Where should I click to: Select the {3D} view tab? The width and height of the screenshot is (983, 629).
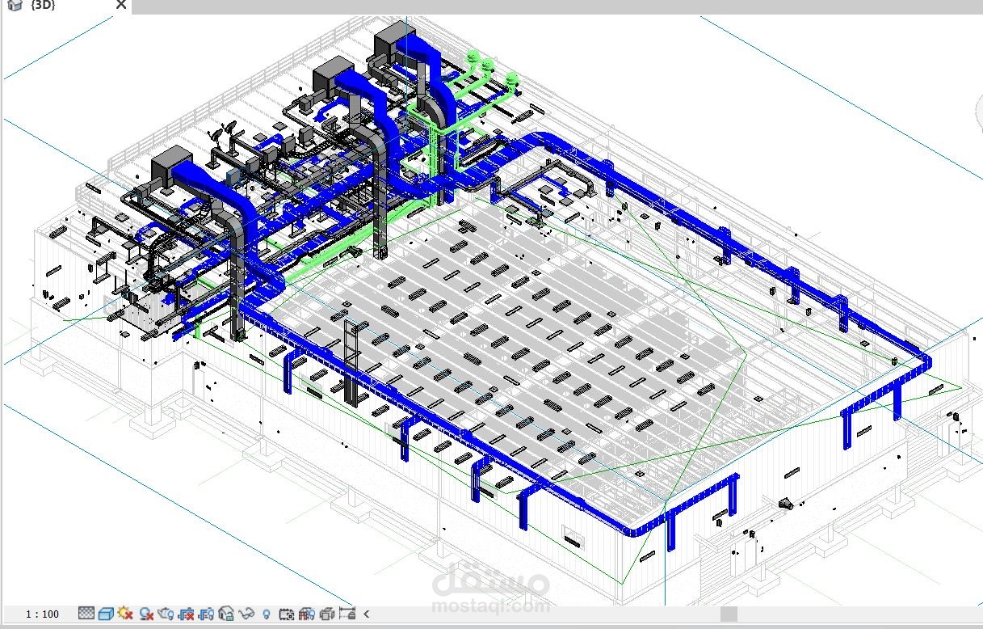click(x=43, y=6)
